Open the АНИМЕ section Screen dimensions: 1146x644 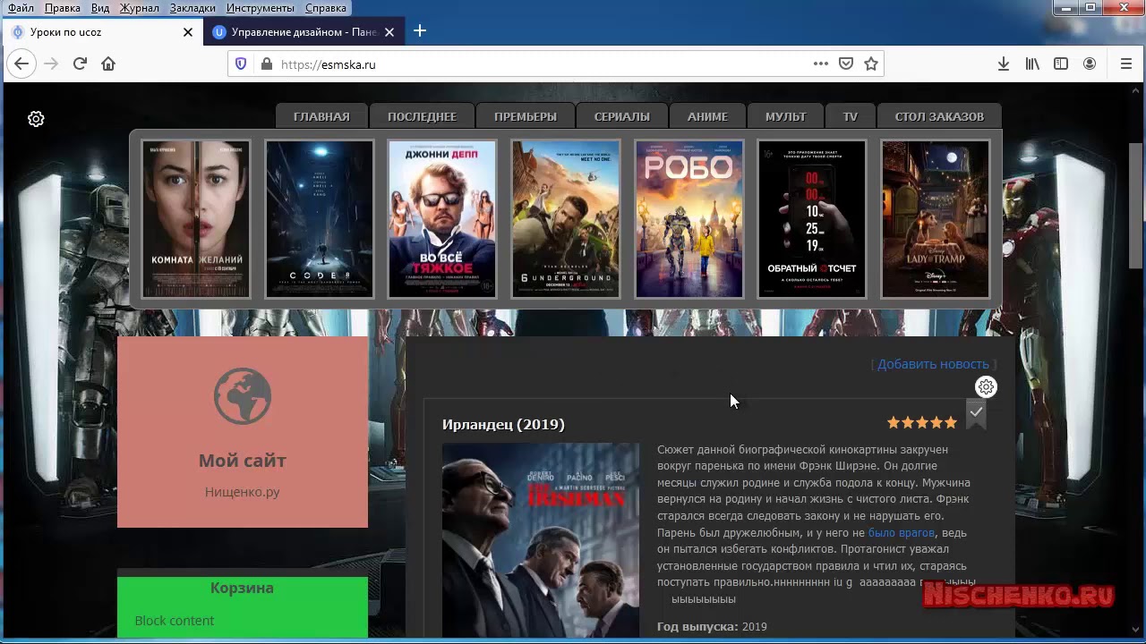point(707,116)
